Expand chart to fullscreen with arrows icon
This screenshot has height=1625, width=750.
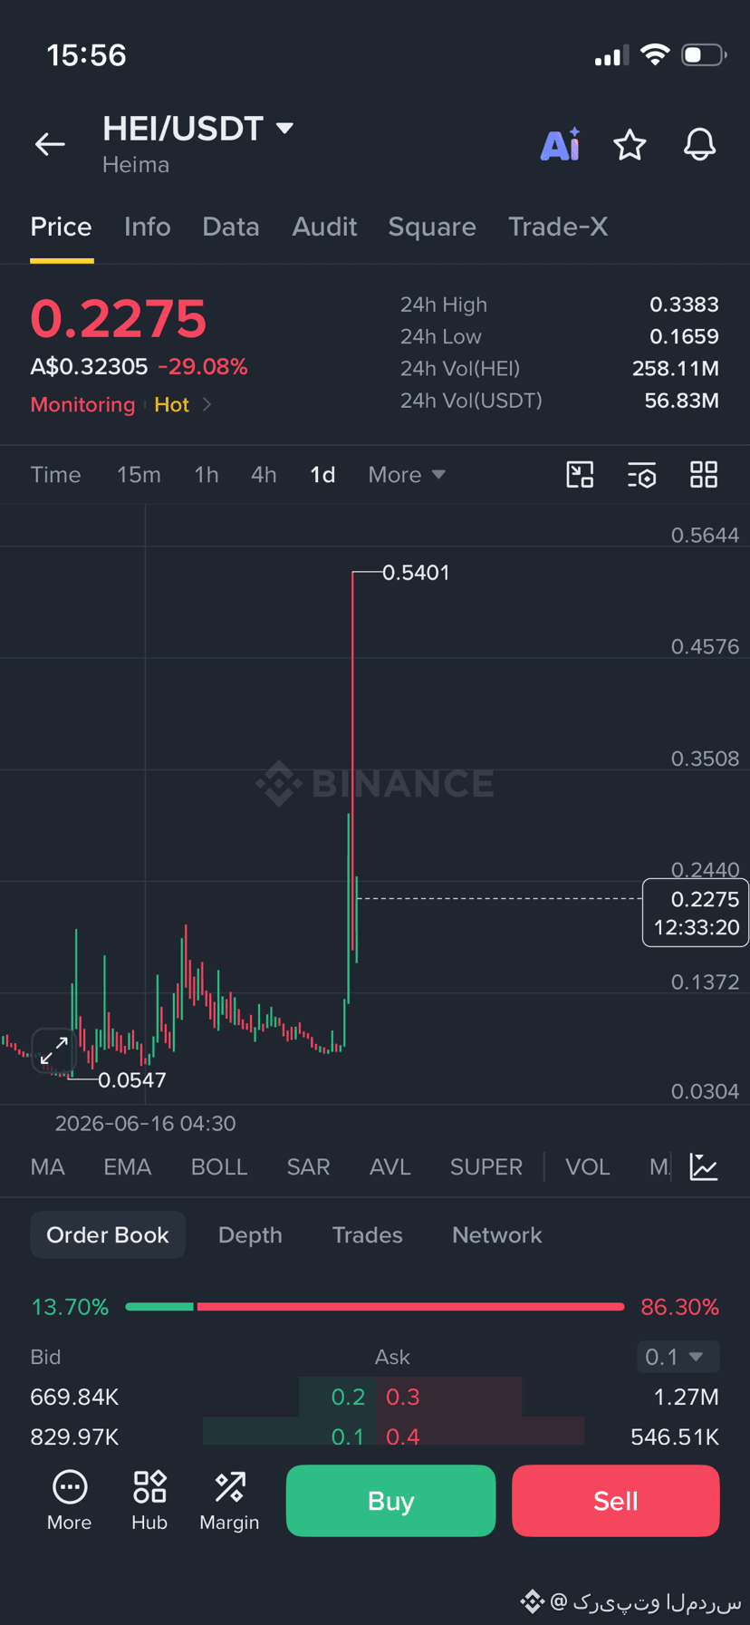pos(53,1051)
